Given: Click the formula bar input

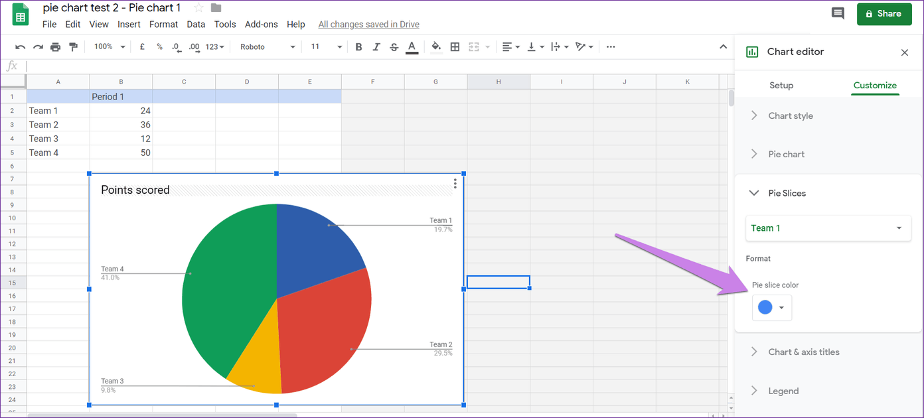Looking at the screenshot, I should [x=378, y=66].
